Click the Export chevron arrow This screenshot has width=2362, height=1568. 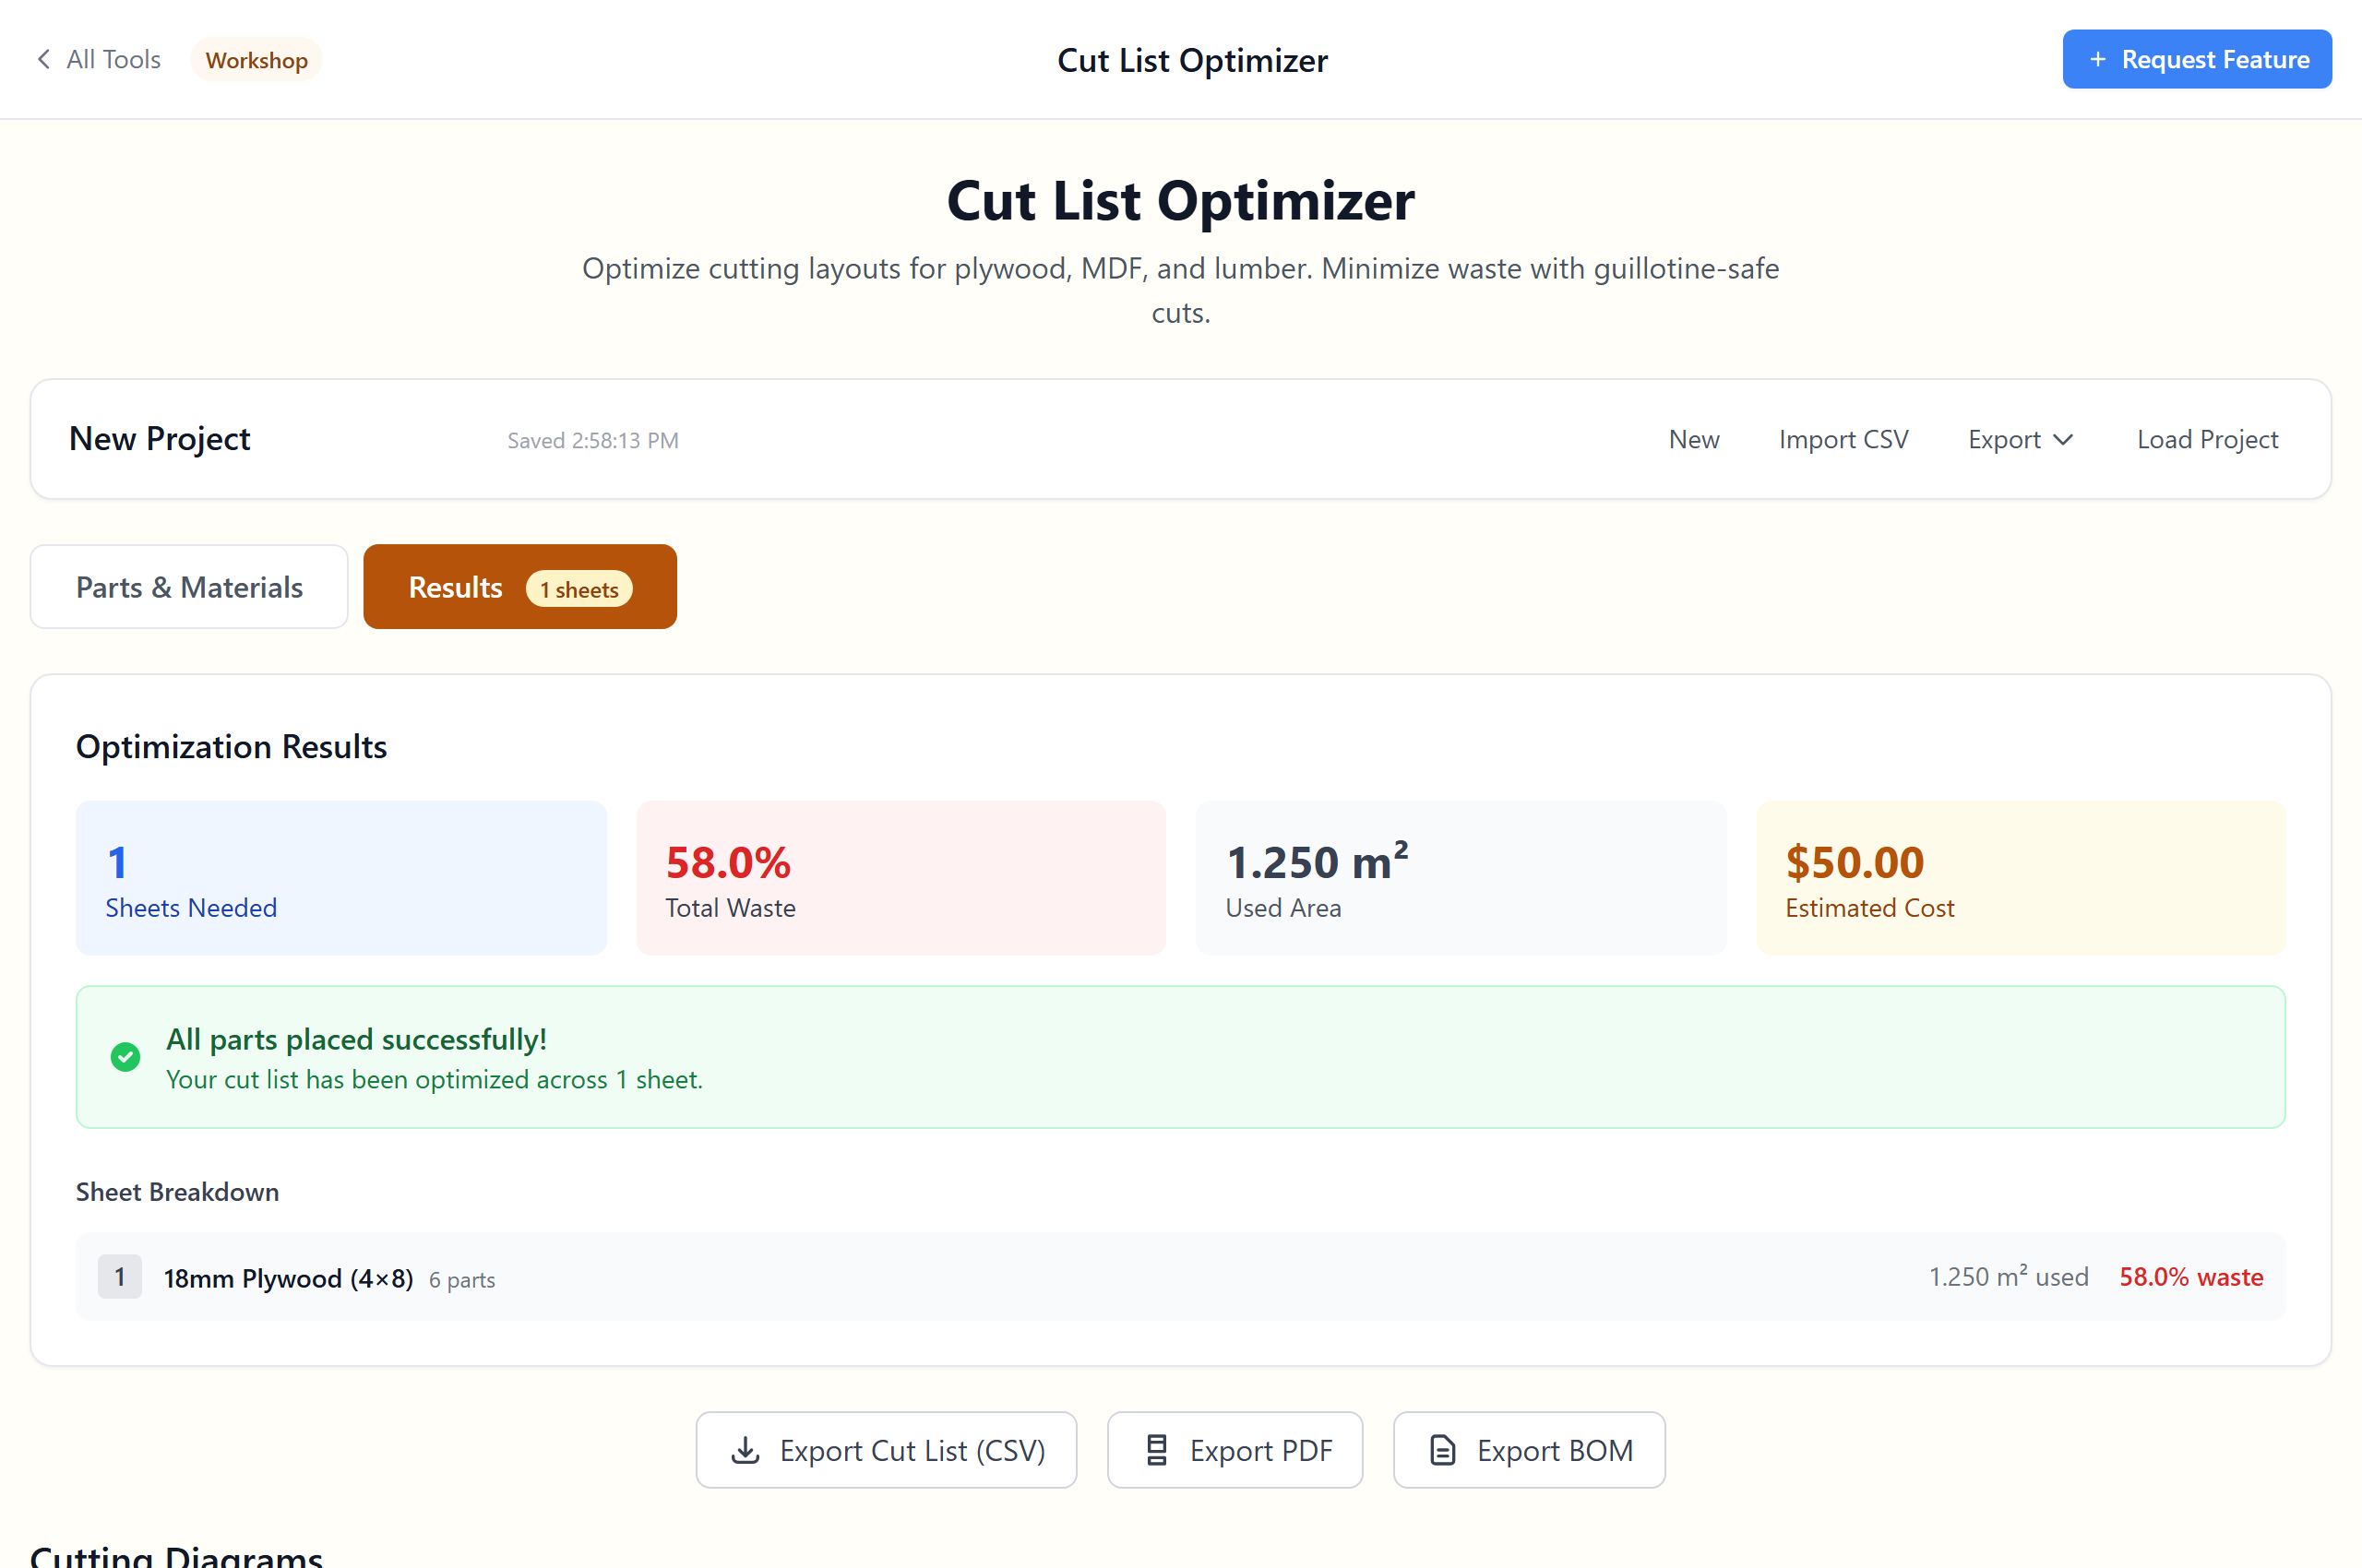(2064, 440)
